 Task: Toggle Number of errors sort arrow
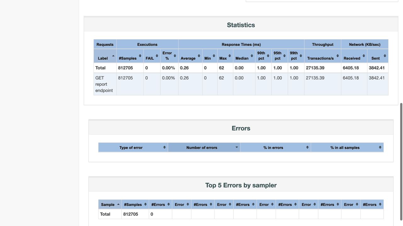tap(236, 147)
